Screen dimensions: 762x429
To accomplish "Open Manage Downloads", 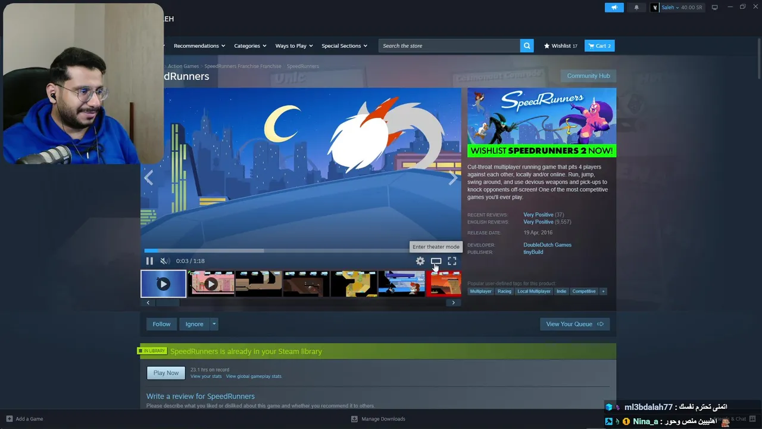I will (379, 419).
